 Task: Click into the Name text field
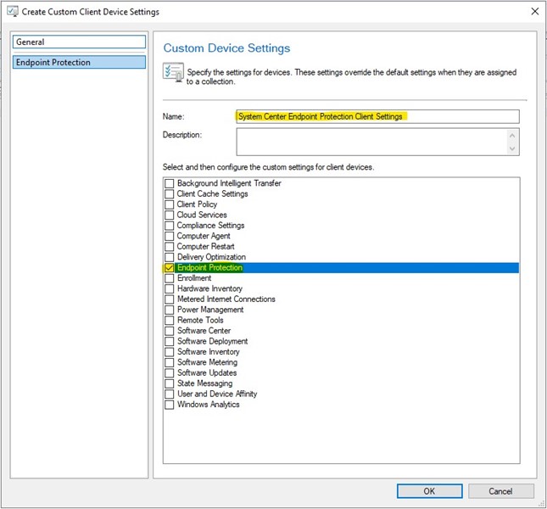point(376,116)
